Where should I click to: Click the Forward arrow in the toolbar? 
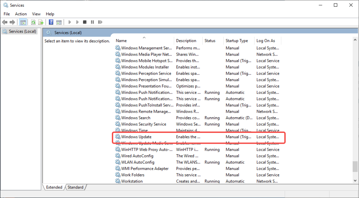tap(12, 22)
